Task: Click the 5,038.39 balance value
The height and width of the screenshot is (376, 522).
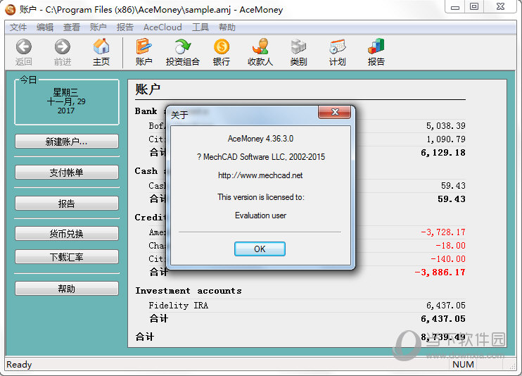Action: 446,126
